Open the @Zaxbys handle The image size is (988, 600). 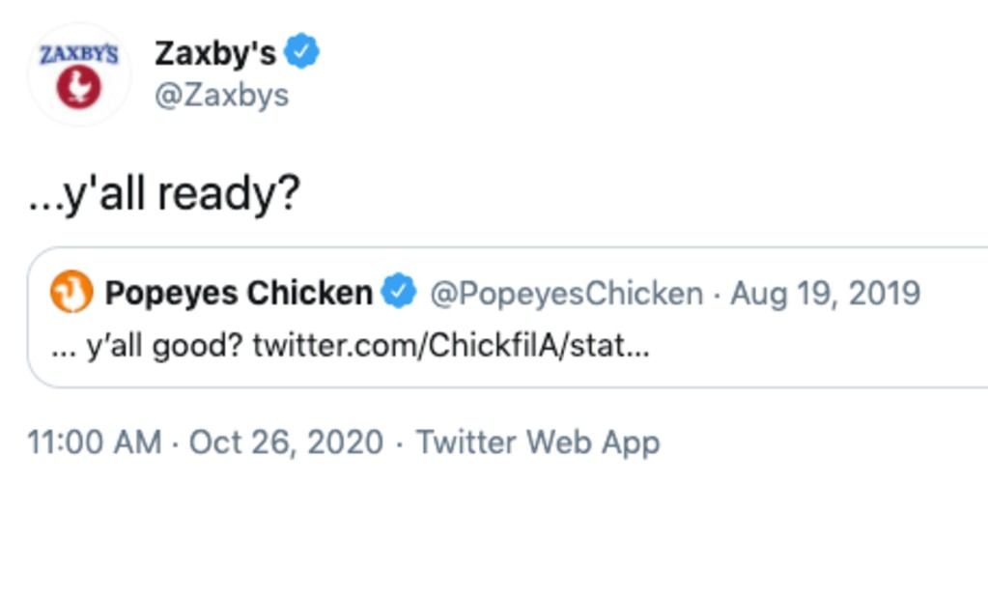pos(222,95)
